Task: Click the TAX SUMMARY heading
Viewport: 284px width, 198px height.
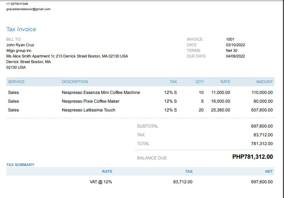Action: 20,165
